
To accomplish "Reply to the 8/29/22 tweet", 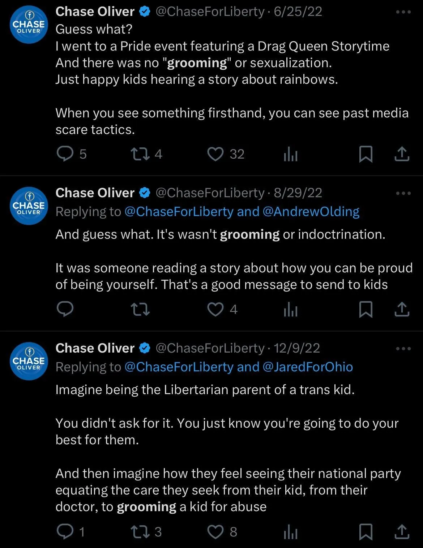I will tap(65, 310).
